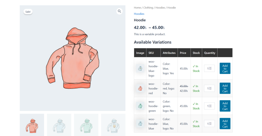Adjust quantity stepper for woo-hoodie-blue-logo
262x136 pixels.
210,68
